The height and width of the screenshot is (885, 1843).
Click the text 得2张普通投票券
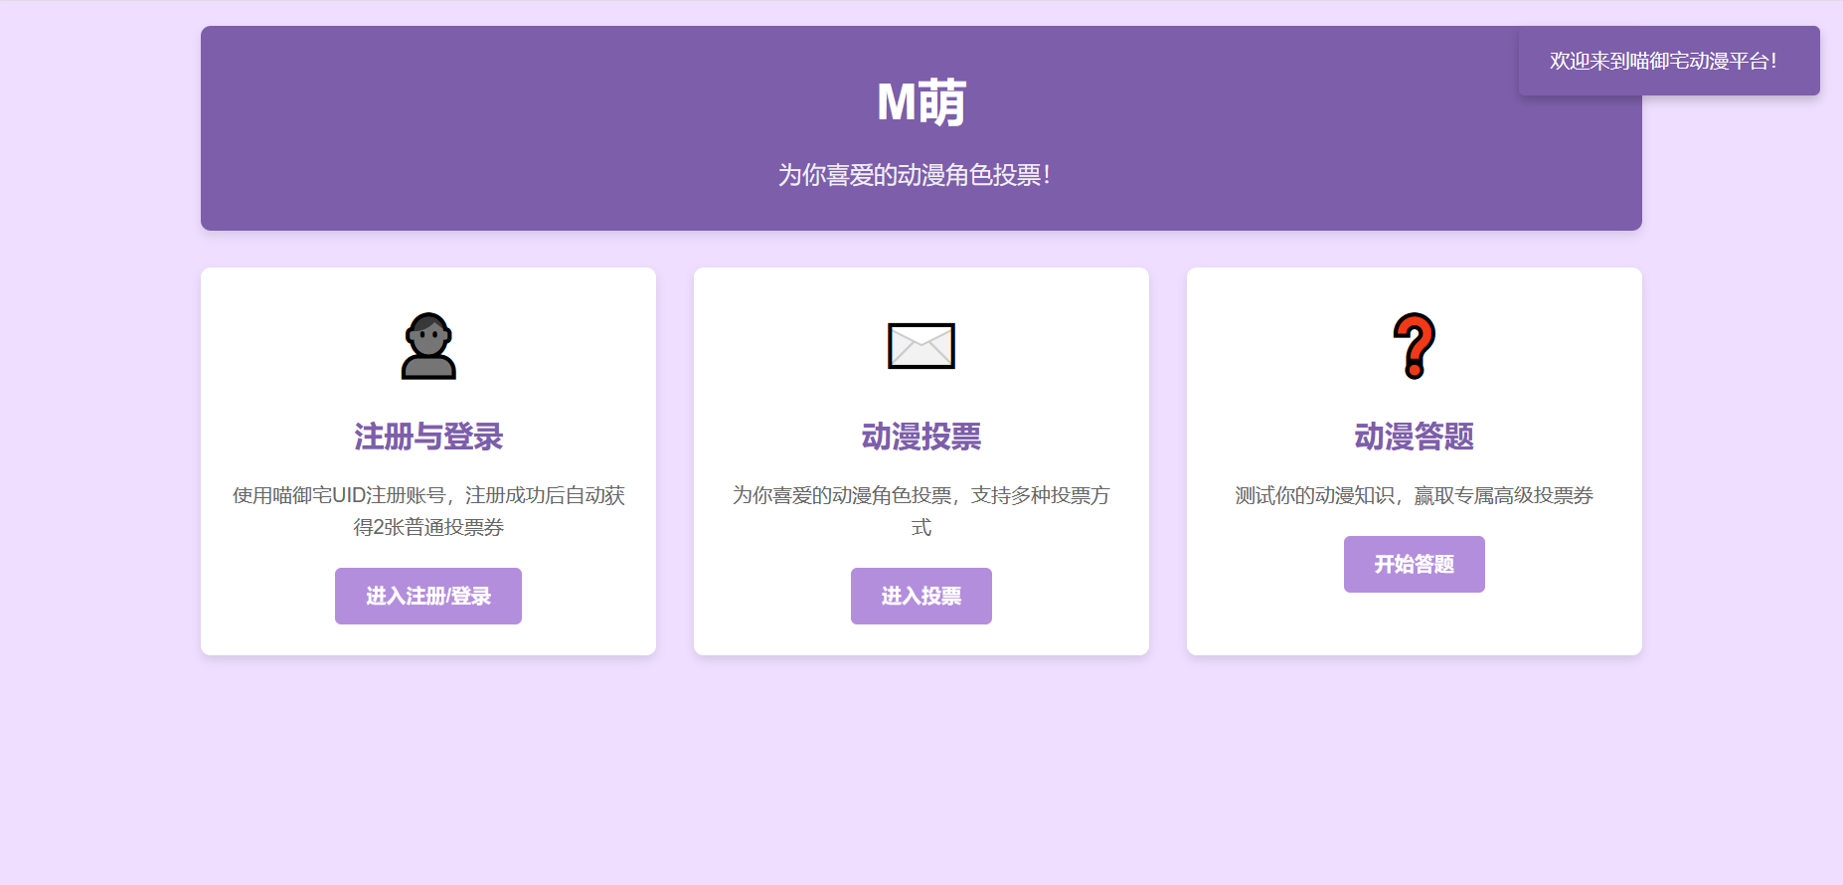click(x=428, y=527)
